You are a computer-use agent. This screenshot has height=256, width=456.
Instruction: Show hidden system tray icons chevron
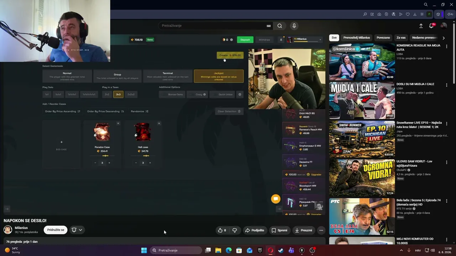401,250
